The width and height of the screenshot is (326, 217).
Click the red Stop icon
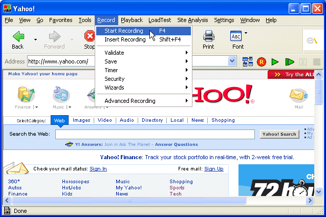[x=90, y=36]
